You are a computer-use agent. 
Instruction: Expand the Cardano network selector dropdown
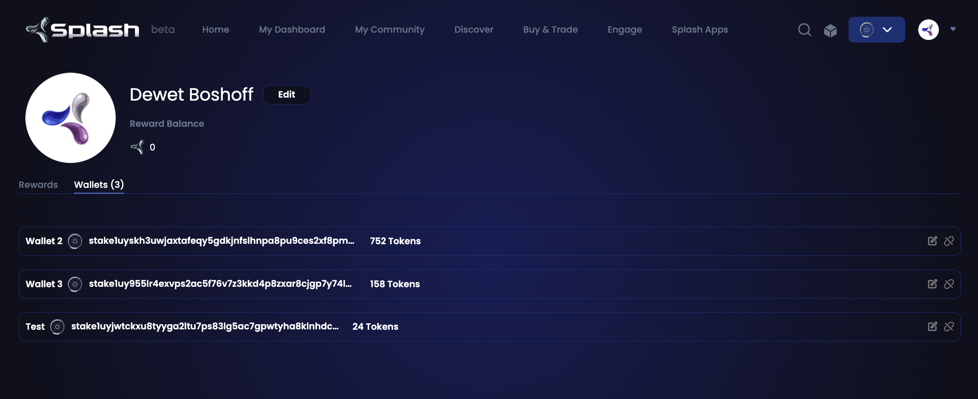click(x=877, y=30)
